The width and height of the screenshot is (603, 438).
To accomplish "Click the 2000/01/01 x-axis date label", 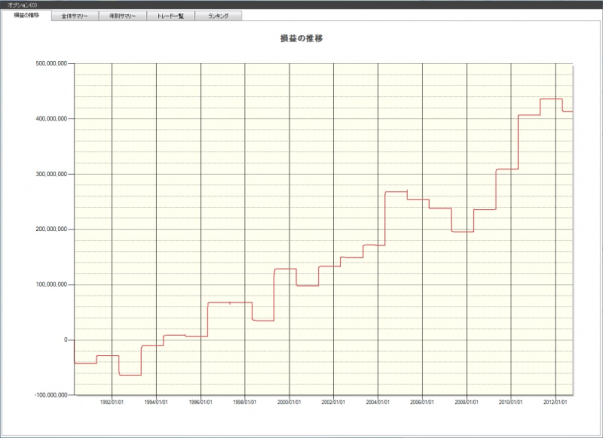I will coord(289,402).
